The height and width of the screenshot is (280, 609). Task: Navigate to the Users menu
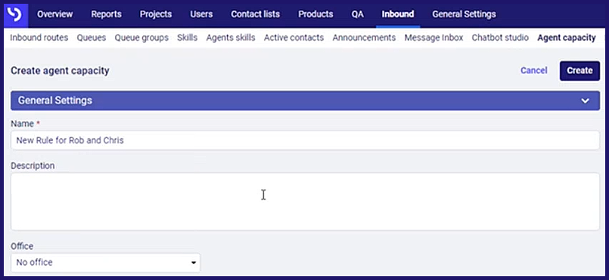pos(201,14)
